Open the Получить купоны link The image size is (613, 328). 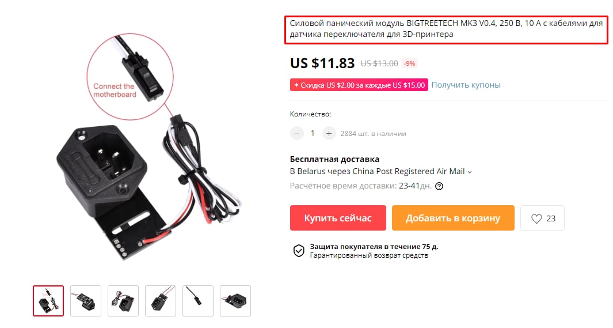466,85
